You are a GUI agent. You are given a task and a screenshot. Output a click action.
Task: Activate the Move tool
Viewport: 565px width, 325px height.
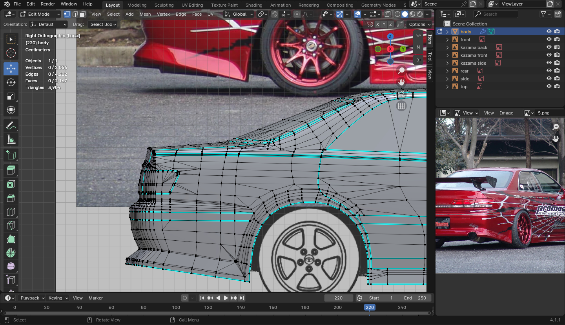tap(11, 69)
